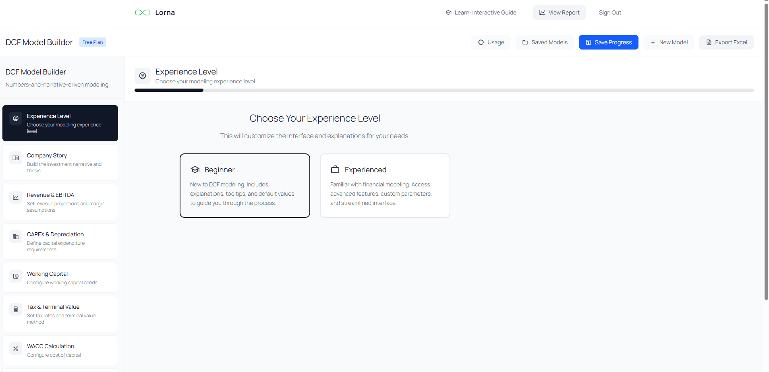Click 'This will customize the interface' description text

(x=315, y=136)
